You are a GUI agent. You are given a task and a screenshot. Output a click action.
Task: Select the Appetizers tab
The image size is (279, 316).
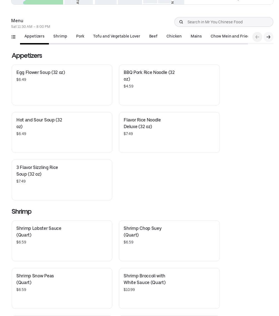point(34,36)
